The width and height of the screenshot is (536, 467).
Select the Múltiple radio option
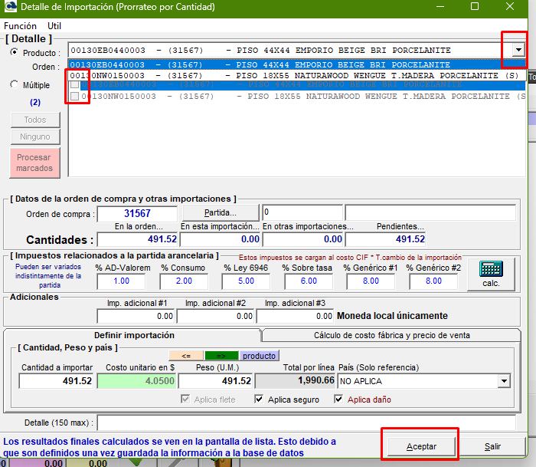pyautogui.click(x=15, y=85)
